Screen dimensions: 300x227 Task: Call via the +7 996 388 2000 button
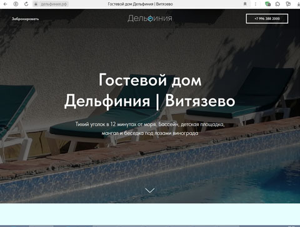(x=267, y=19)
